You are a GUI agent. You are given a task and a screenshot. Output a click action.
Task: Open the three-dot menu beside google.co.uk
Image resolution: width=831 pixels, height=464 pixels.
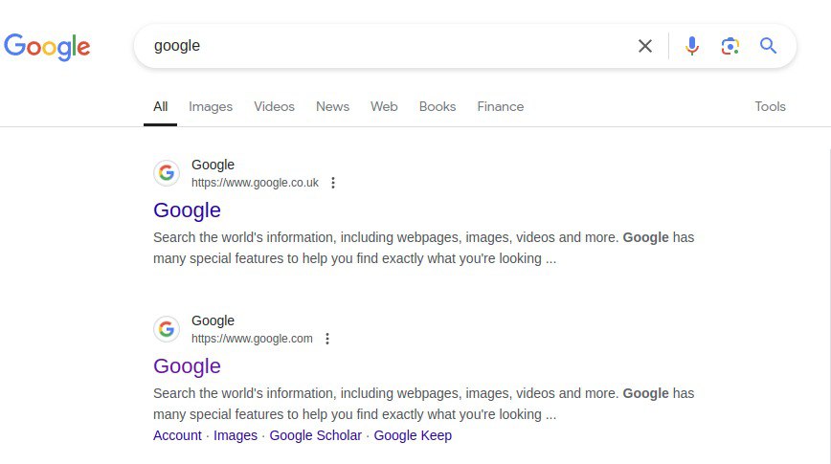pos(333,183)
